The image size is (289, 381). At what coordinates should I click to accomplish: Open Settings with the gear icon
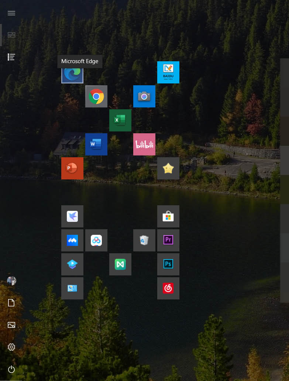pyautogui.click(x=11, y=347)
